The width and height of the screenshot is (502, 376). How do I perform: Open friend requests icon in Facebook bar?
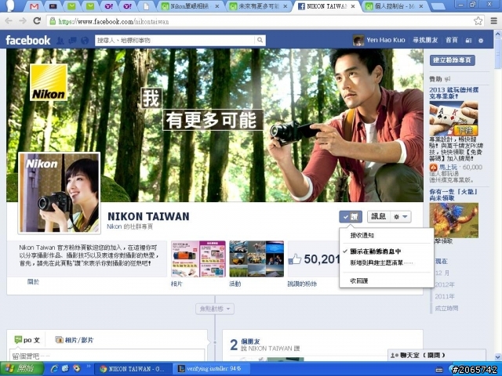tap(60, 40)
